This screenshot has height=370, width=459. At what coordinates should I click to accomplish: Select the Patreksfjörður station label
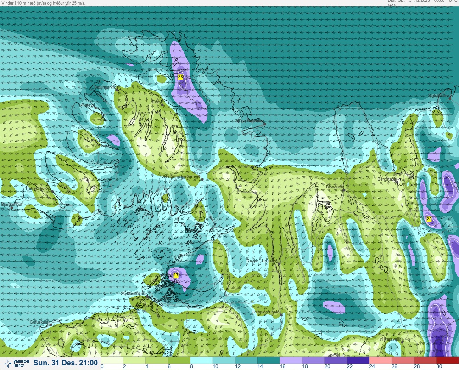pyautogui.click(x=39, y=188)
